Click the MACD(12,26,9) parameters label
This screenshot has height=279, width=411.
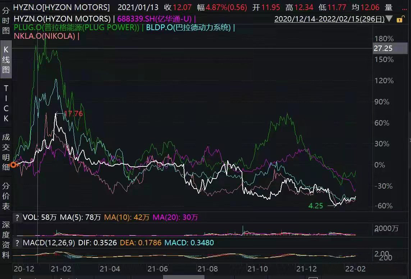pyautogui.click(x=49, y=243)
